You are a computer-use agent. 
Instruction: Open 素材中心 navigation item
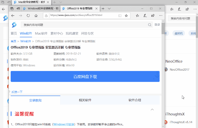57,33
